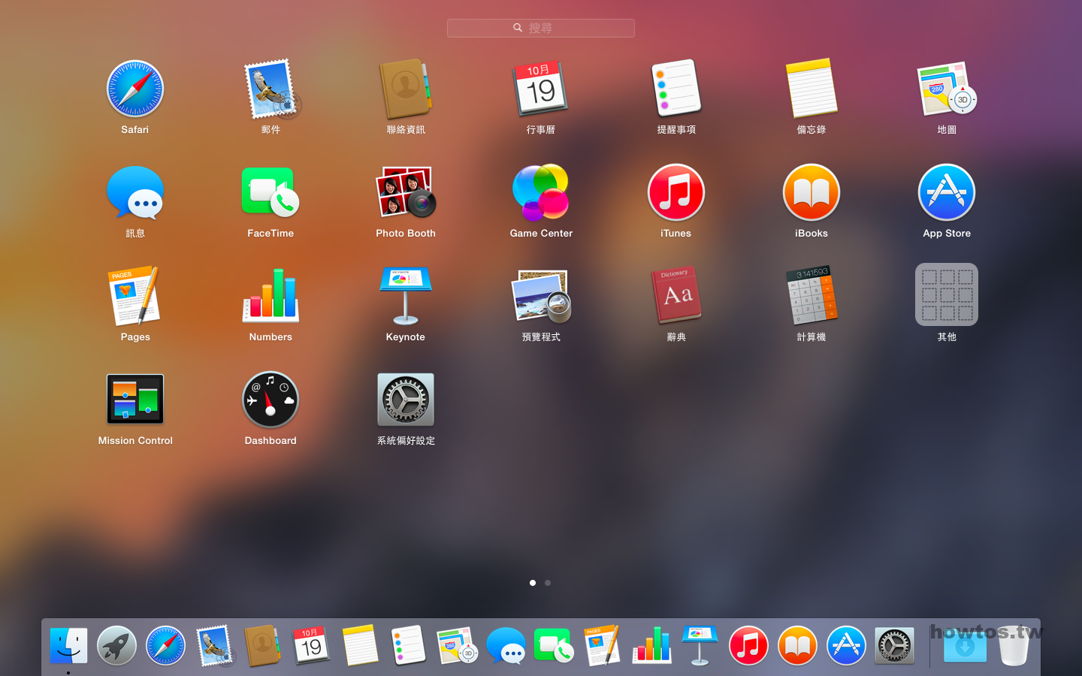
Task: Open FaceTime in the Launchpad grid
Action: pos(270,193)
